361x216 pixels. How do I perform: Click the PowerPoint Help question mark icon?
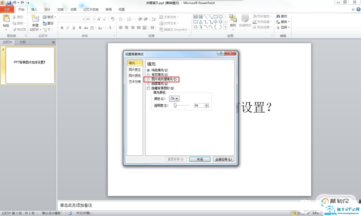(358, 9)
